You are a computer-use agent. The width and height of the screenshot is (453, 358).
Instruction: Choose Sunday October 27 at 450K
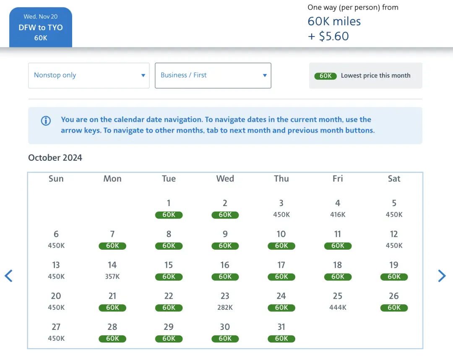[x=56, y=333]
